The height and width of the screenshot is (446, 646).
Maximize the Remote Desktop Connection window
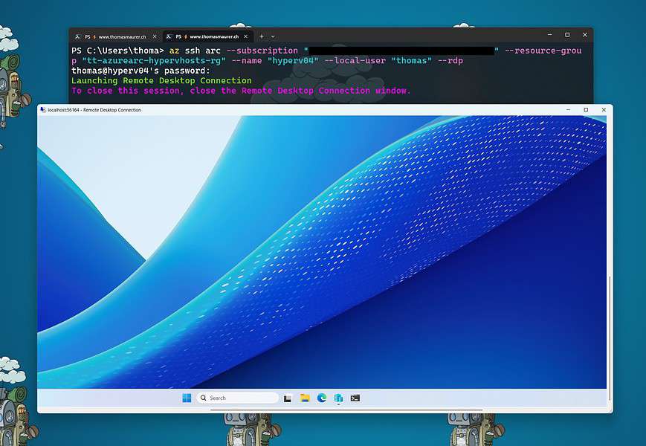[x=586, y=109]
